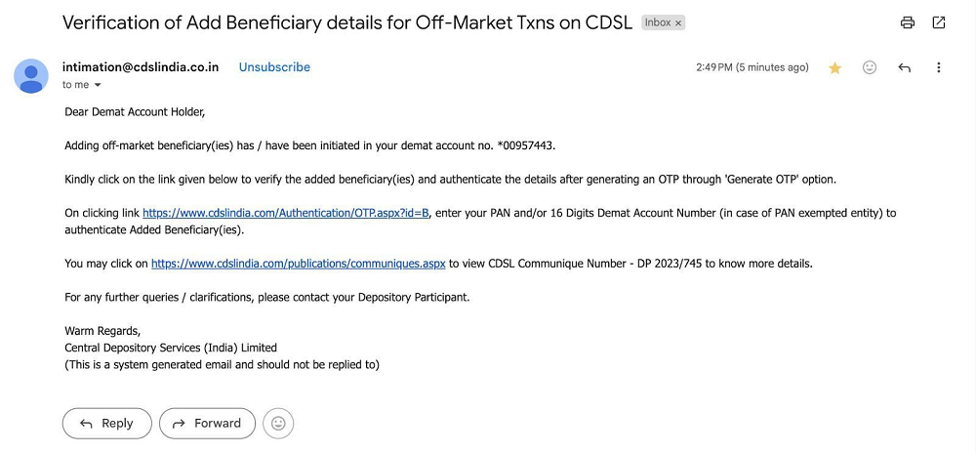Click the reply arrow icon in header
The image size is (976, 453).
tap(905, 67)
